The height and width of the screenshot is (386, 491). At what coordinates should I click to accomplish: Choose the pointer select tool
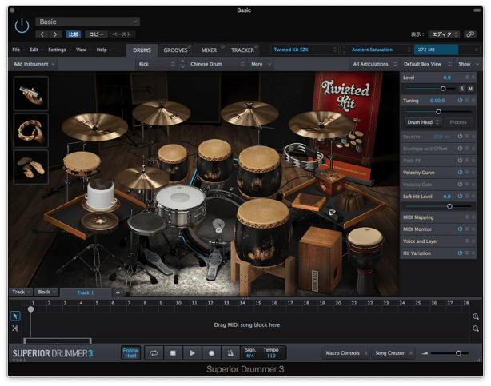[x=15, y=316]
